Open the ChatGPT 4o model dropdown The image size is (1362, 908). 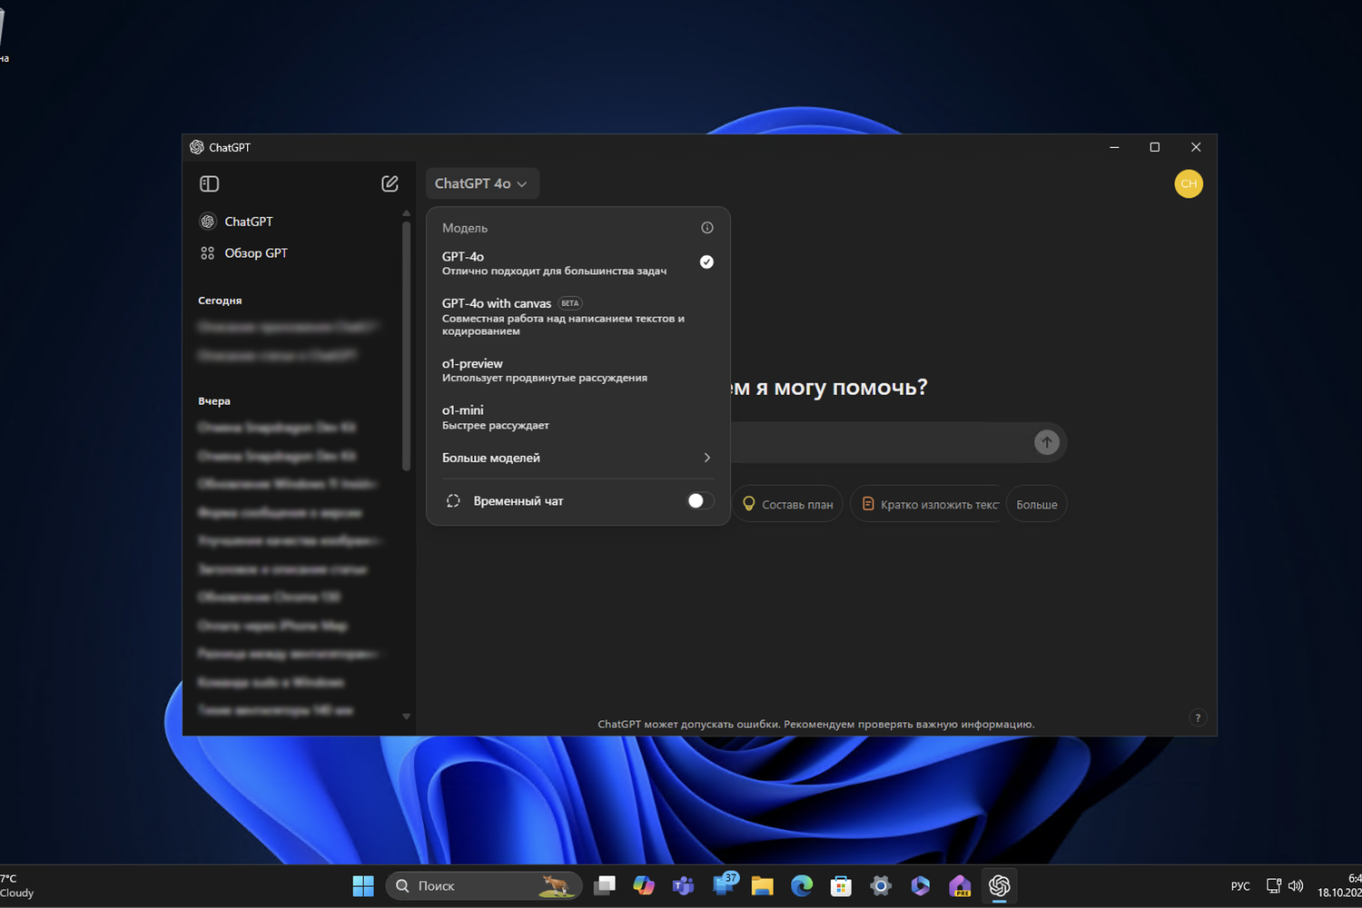481,183
